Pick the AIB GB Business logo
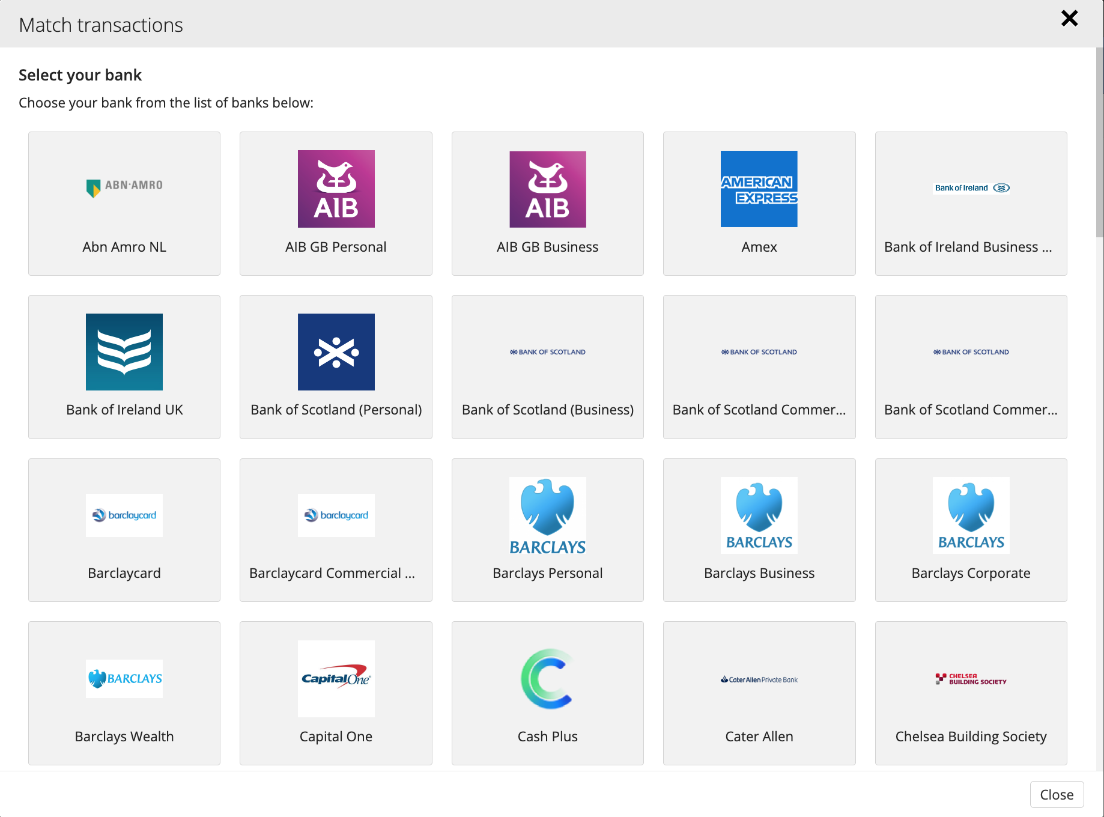The width and height of the screenshot is (1104, 817). coord(548,189)
